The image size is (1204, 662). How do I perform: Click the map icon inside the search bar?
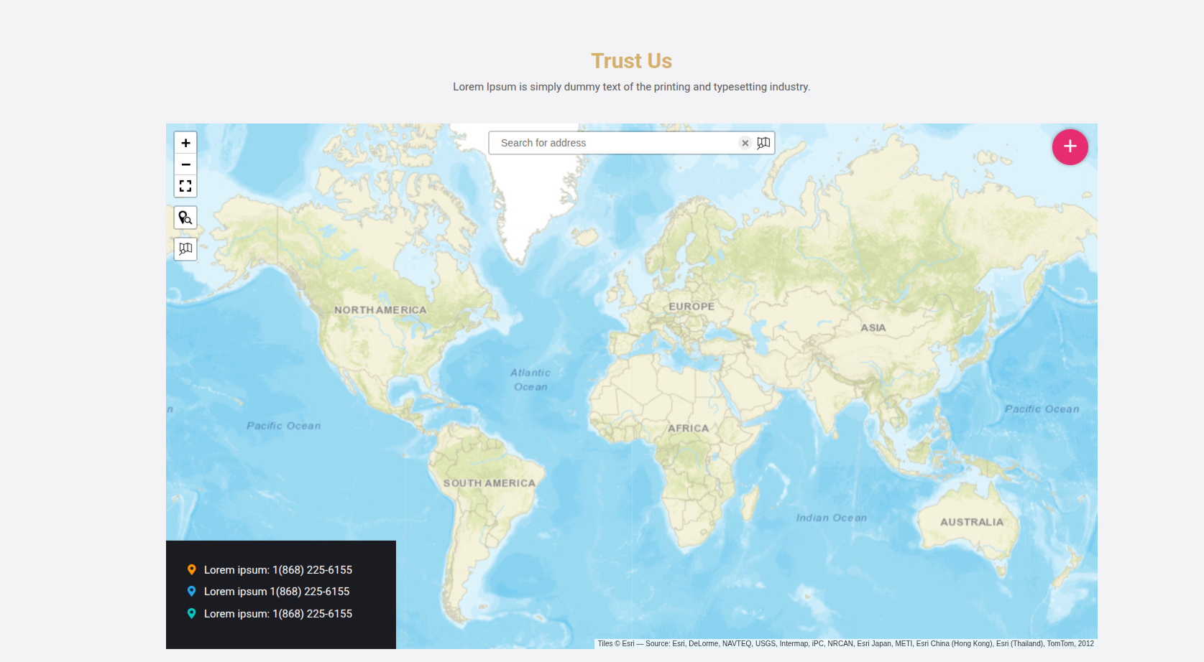pyautogui.click(x=763, y=143)
